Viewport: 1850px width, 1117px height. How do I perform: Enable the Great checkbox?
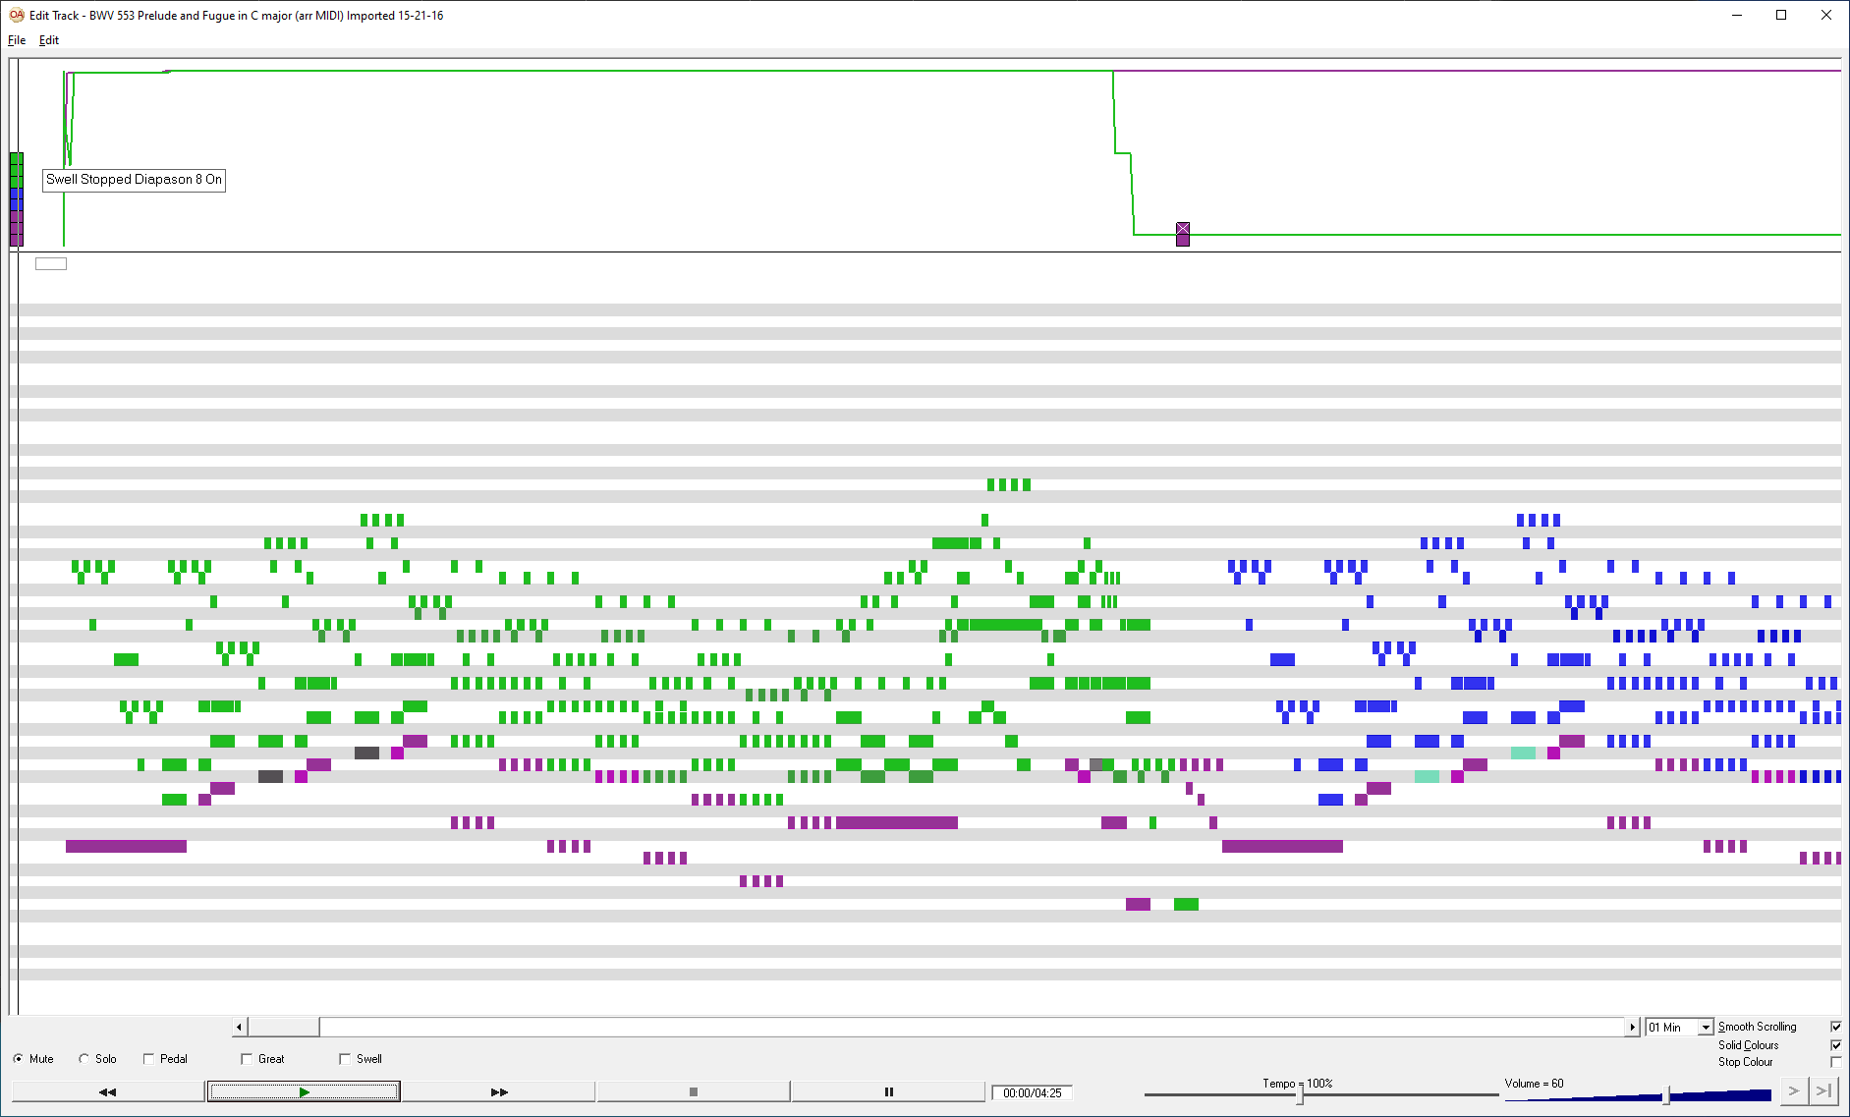click(247, 1058)
